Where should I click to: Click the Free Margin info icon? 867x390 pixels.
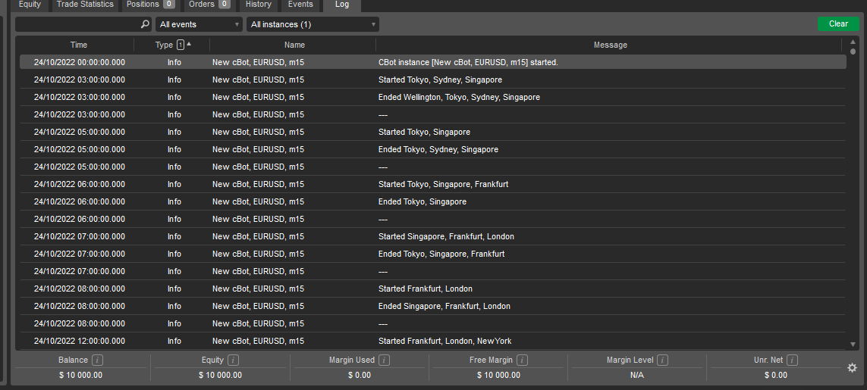523,360
